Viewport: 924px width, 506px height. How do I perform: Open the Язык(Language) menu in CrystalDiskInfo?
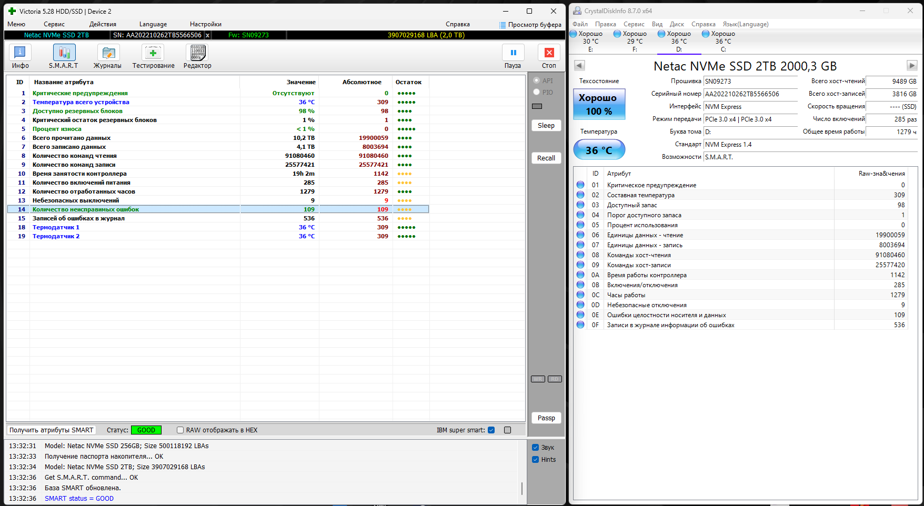point(746,24)
